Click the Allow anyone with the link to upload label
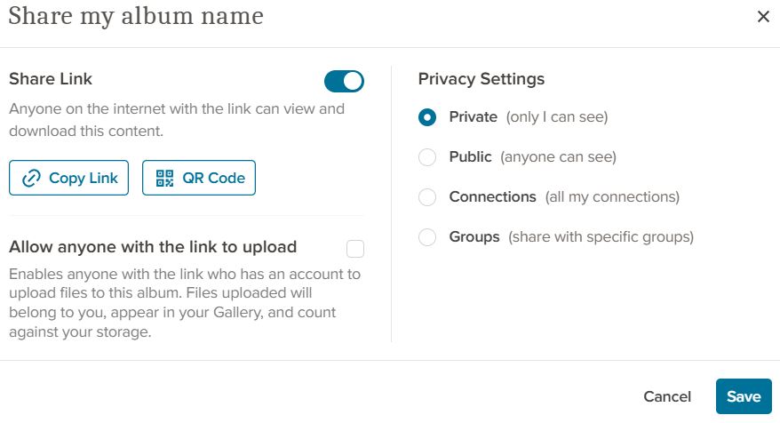Image resolution: width=780 pixels, height=423 pixels. pos(153,247)
